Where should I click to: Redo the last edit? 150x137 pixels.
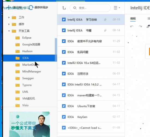[x=140, y=26]
